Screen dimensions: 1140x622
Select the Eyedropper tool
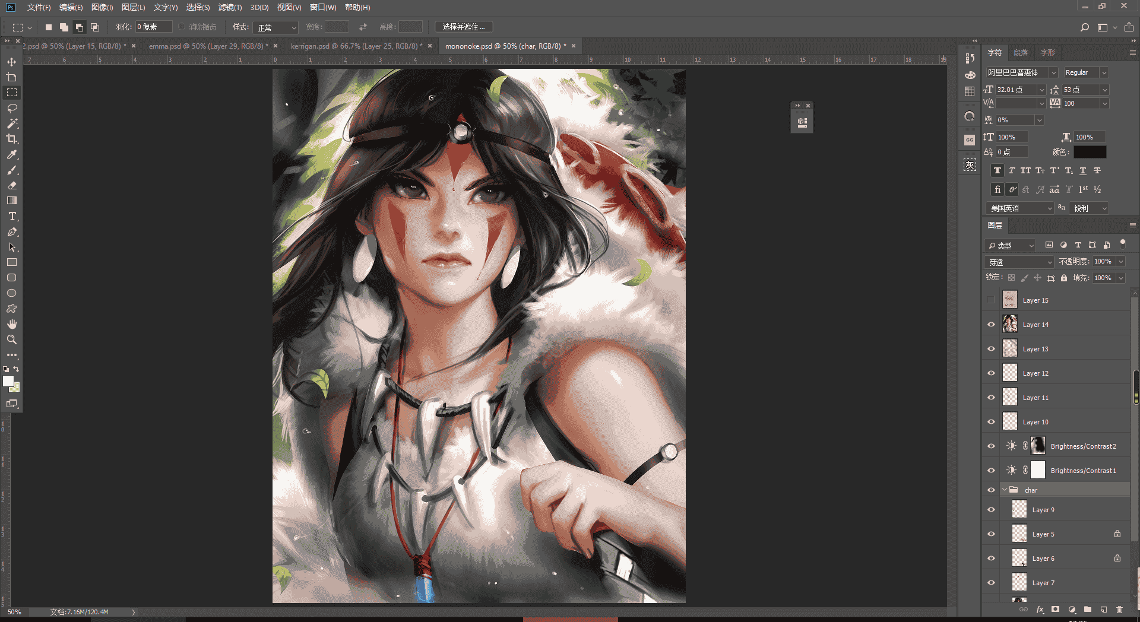11,154
